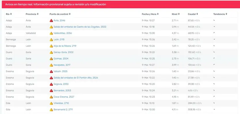Click the rising trend arrow in Navapalos row

(214, 65)
